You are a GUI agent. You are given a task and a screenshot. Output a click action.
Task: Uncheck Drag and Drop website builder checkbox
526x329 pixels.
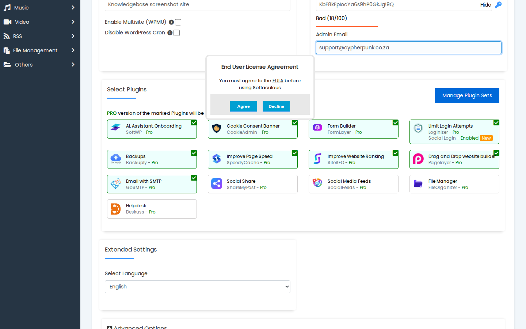496,153
